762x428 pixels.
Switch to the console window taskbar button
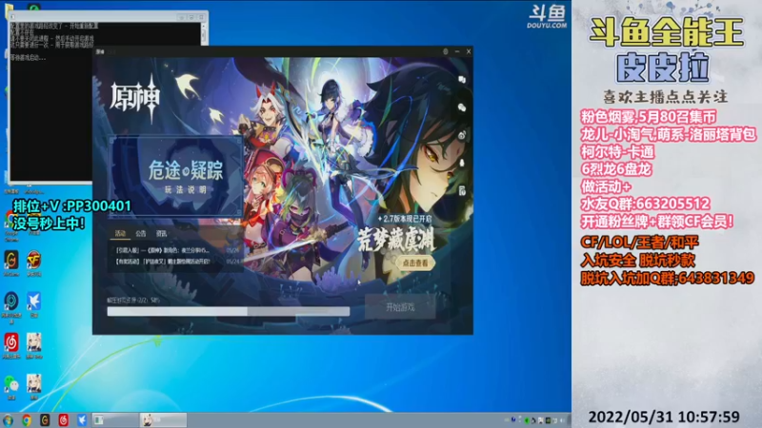tap(115, 420)
